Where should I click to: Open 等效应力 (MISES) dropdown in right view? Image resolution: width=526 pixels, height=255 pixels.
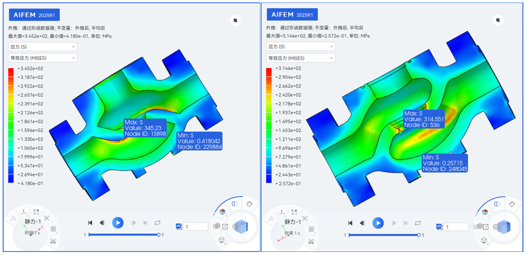301,58
